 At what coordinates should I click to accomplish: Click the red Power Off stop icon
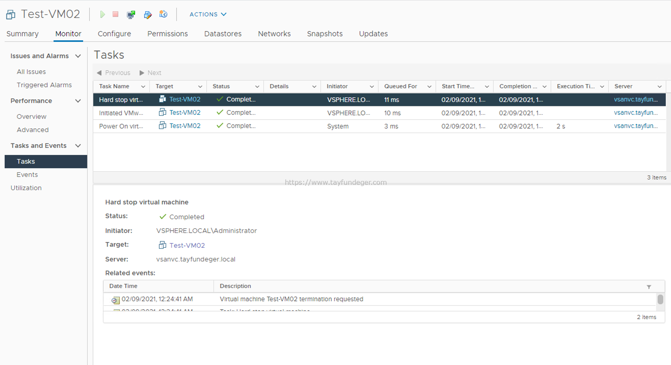[x=115, y=14]
